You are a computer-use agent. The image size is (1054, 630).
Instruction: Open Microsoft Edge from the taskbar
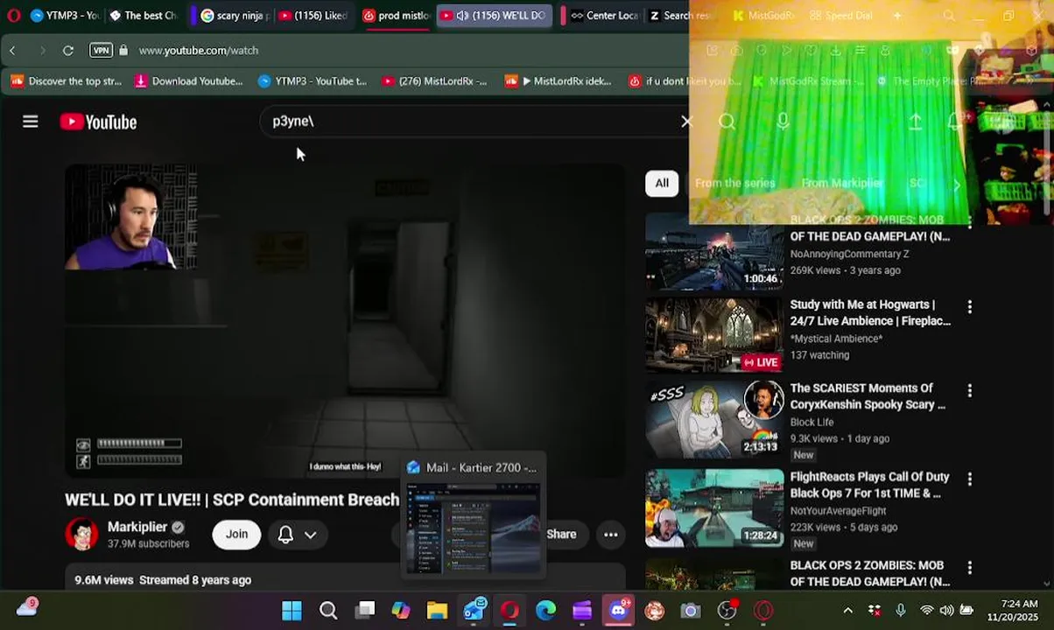[546, 611]
